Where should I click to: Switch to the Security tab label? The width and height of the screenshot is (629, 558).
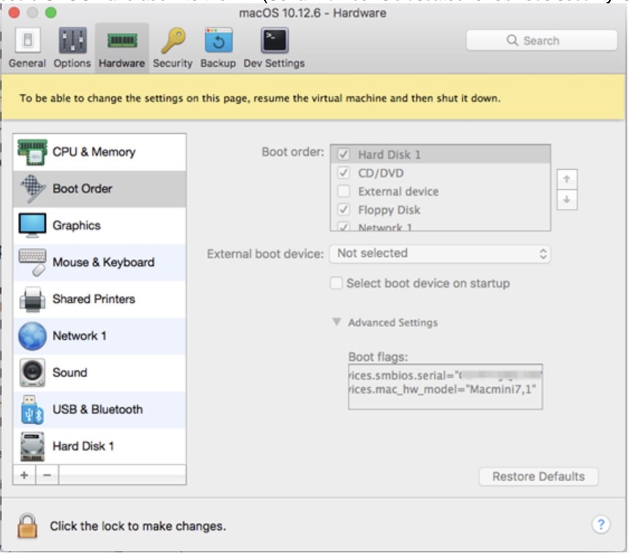point(173,64)
